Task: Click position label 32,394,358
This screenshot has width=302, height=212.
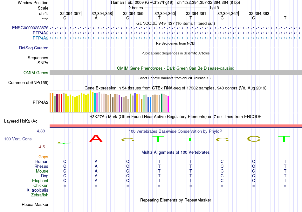Action: pyautogui.click(x=102, y=13)
